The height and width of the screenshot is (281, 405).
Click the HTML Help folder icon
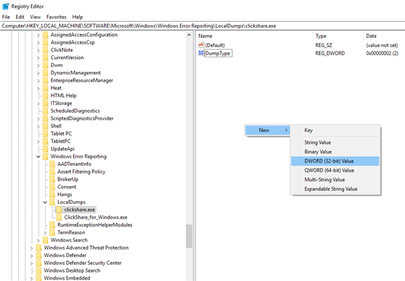[46, 96]
